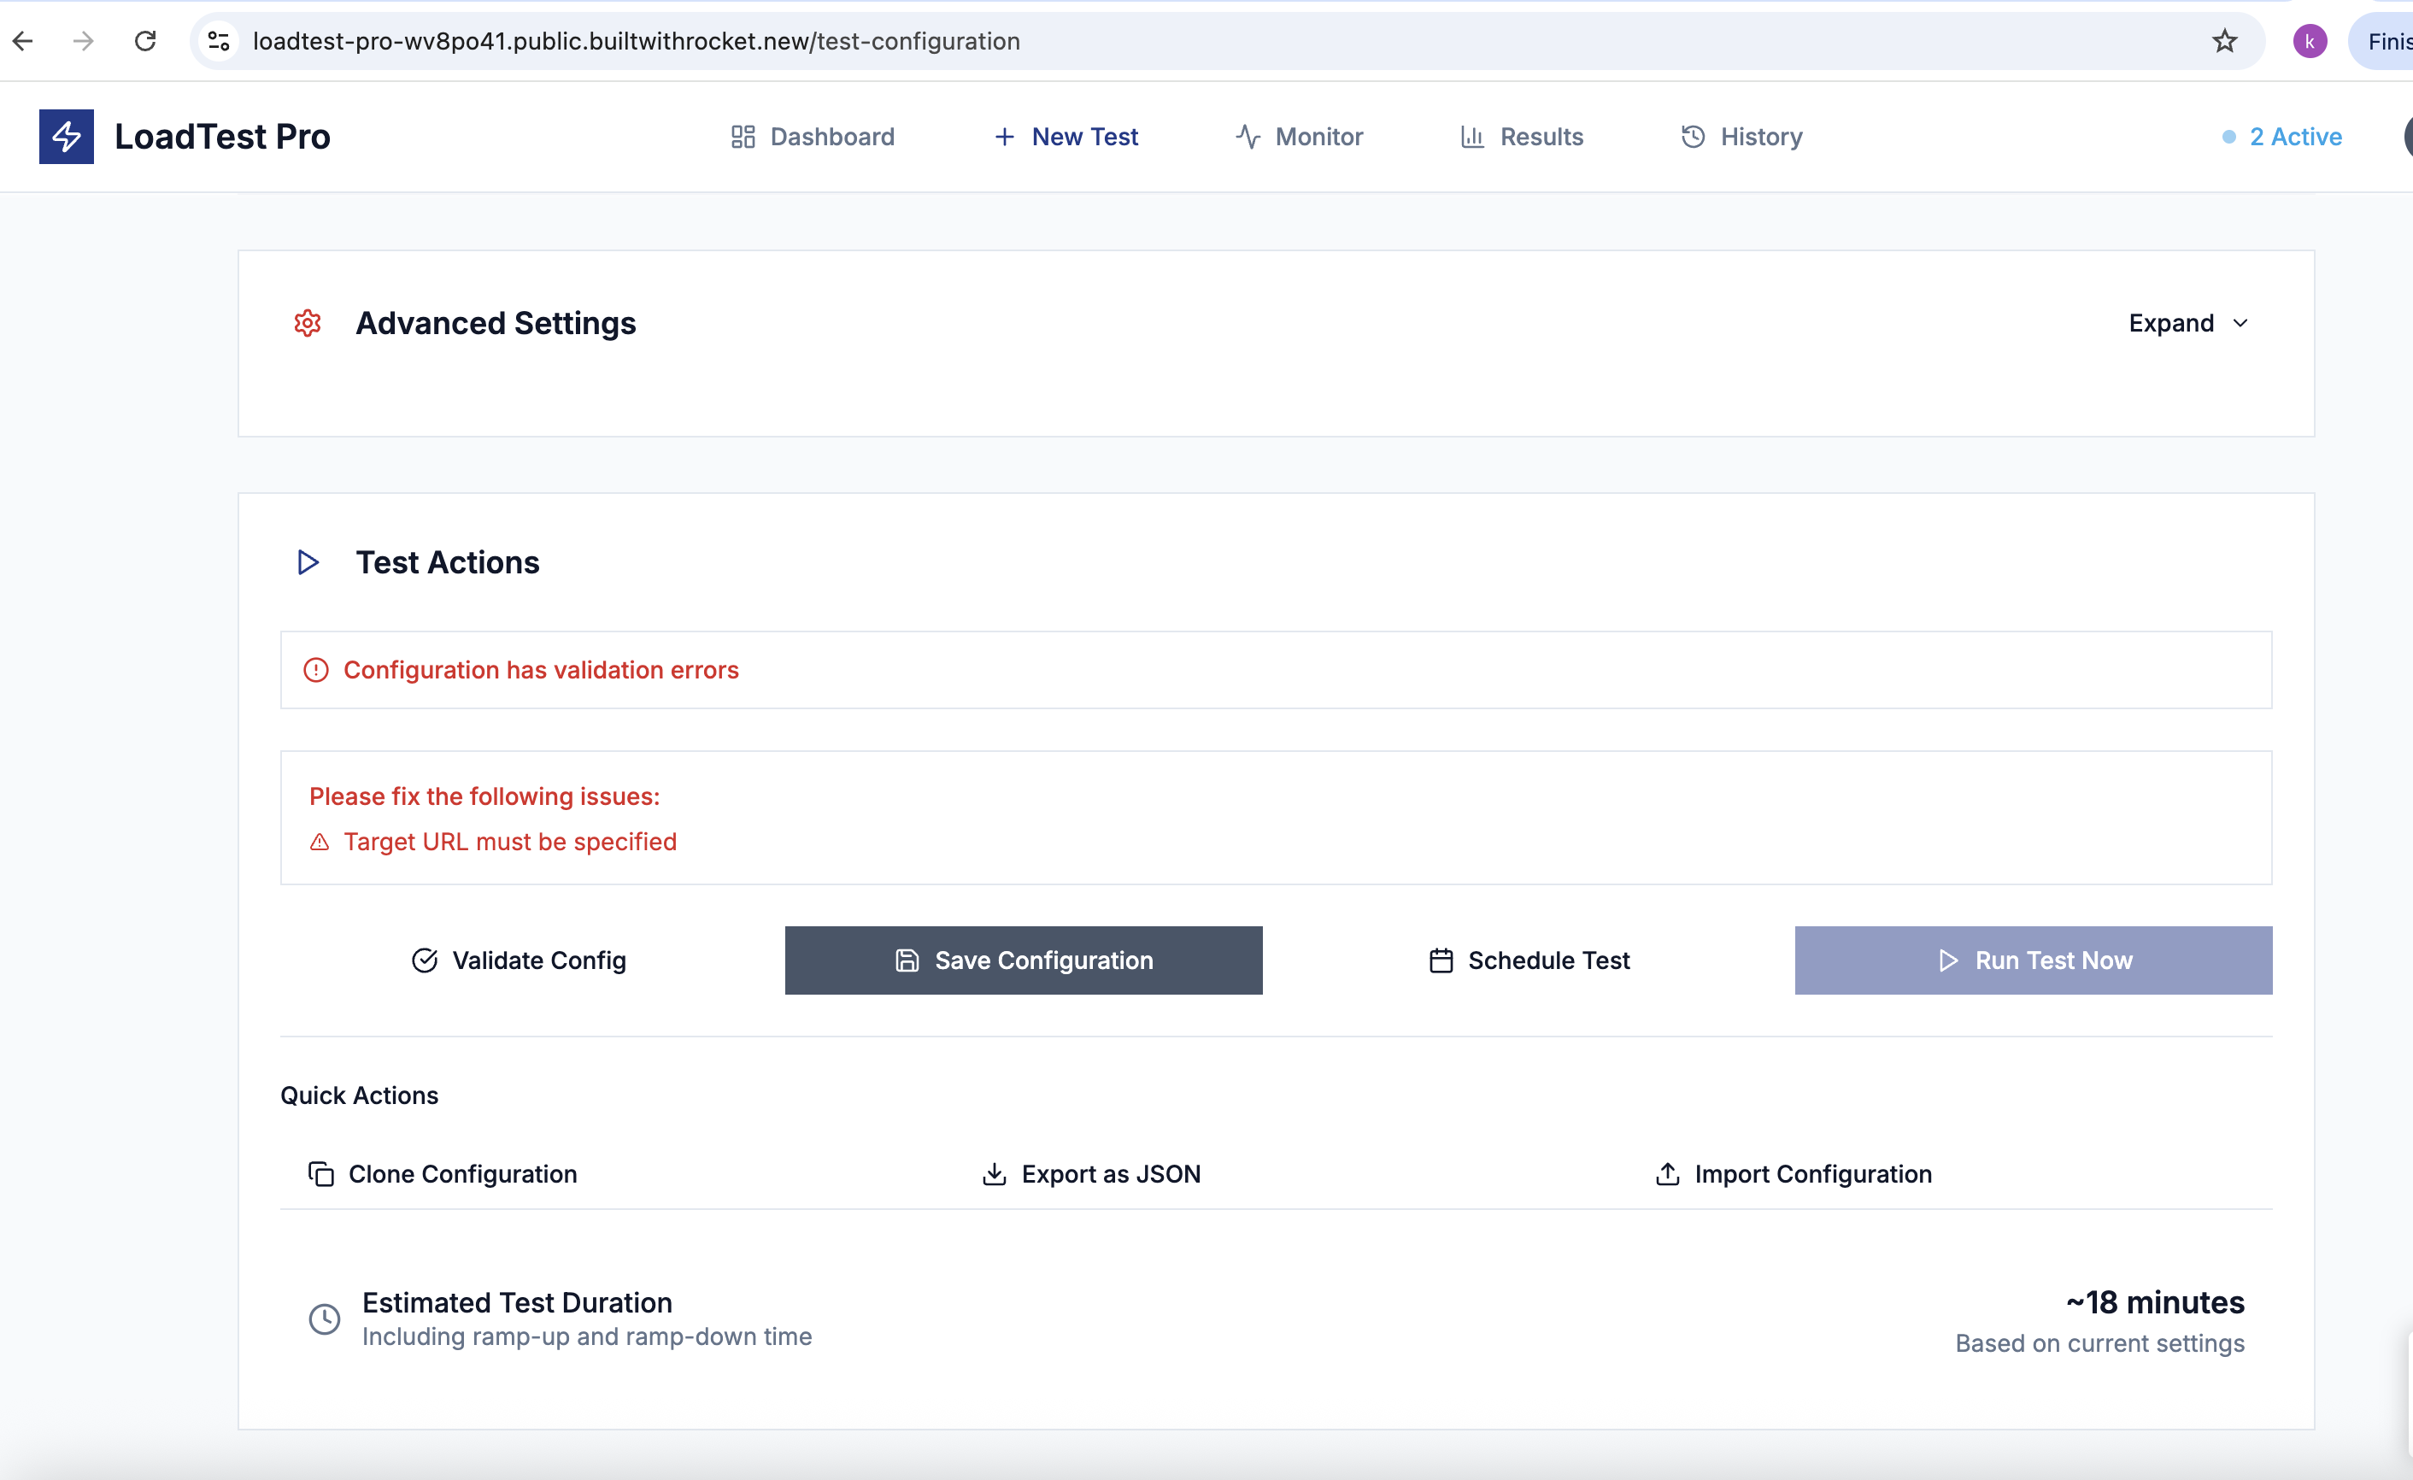Click the browser reload page icon
This screenshot has height=1480, width=2413.
coord(145,41)
